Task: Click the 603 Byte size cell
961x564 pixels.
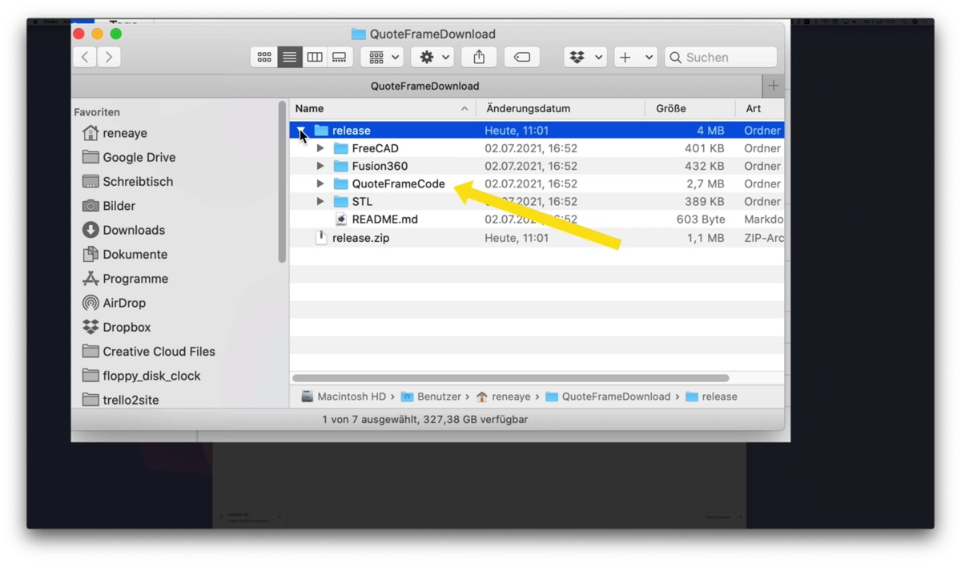Action: (x=701, y=219)
